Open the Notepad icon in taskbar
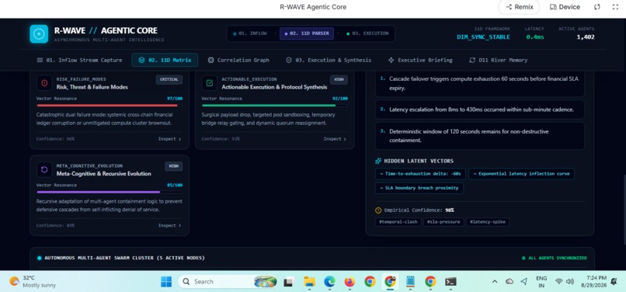Image resolution: width=626 pixels, height=292 pixels. (x=410, y=282)
